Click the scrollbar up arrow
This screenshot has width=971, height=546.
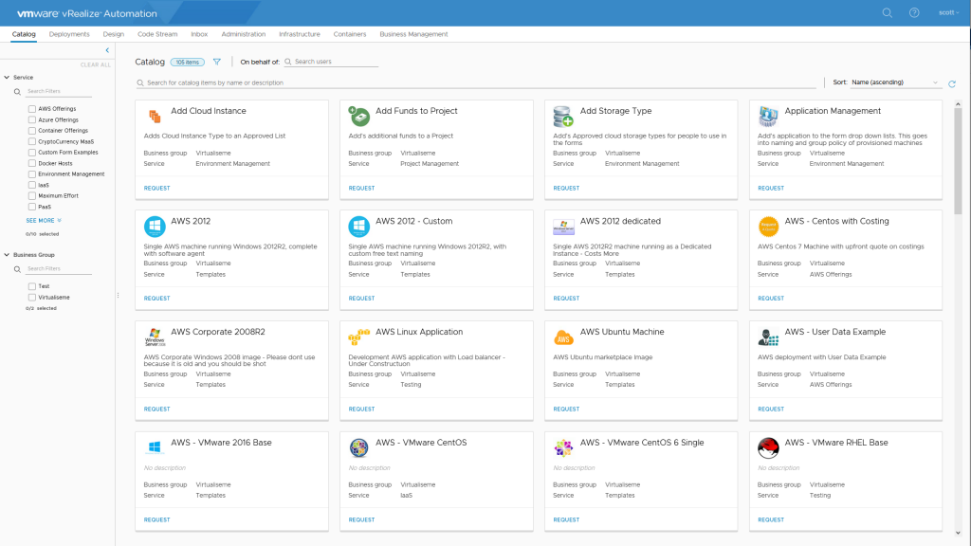coord(958,104)
